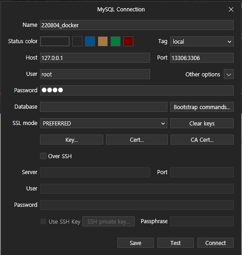Toggle the Use SSH Key checkbox
The image size is (242, 255).
[x=43, y=221]
